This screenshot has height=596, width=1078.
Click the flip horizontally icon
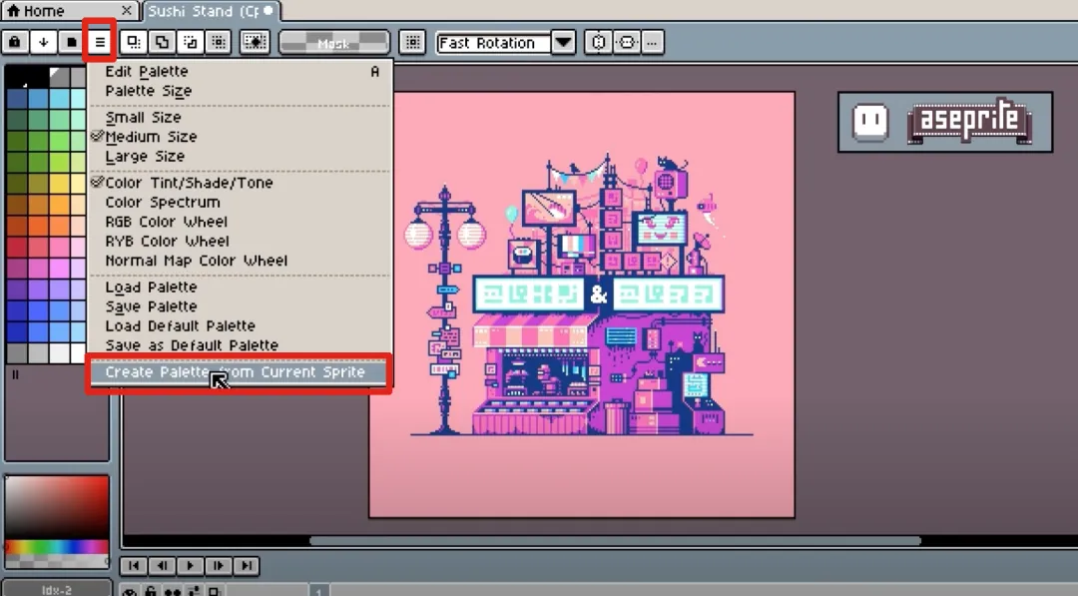point(598,43)
